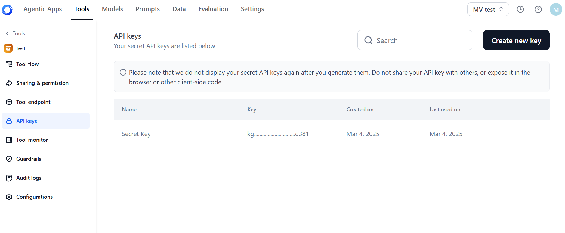Image resolution: width=565 pixels, height=233 pixels.
Task: Open Tool monitor page
Action: coord(46,140)
